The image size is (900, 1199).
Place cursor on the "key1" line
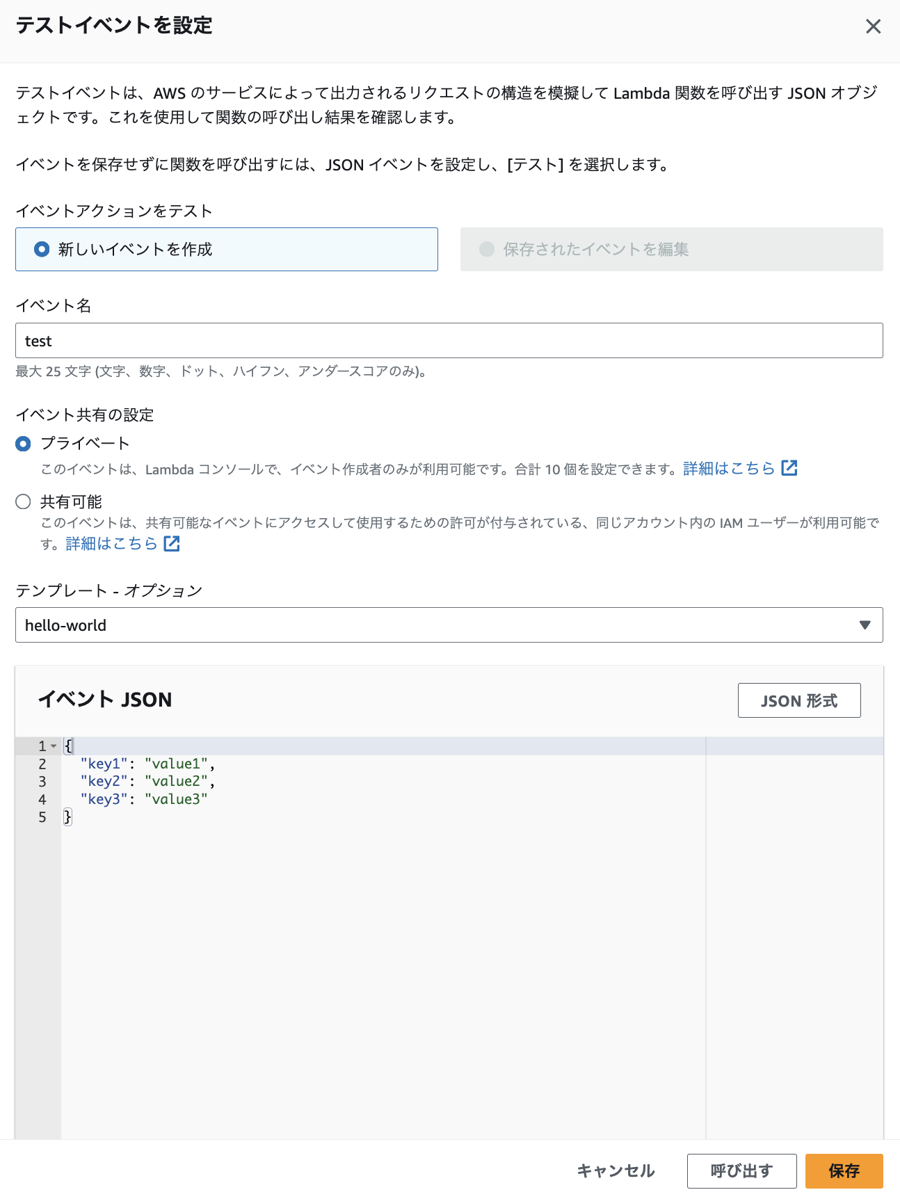coord(104,764)
